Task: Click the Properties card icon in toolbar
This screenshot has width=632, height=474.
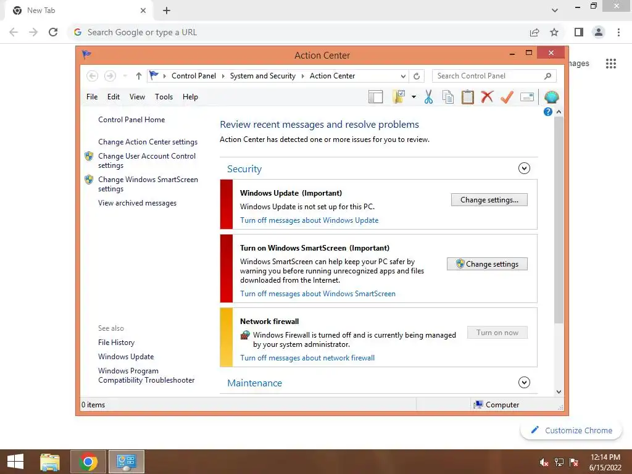Action: pyautogui.click(x=527, y=97)
